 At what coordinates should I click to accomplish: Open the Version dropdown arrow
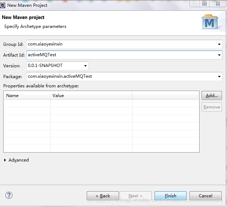click(x=85, y=66)
